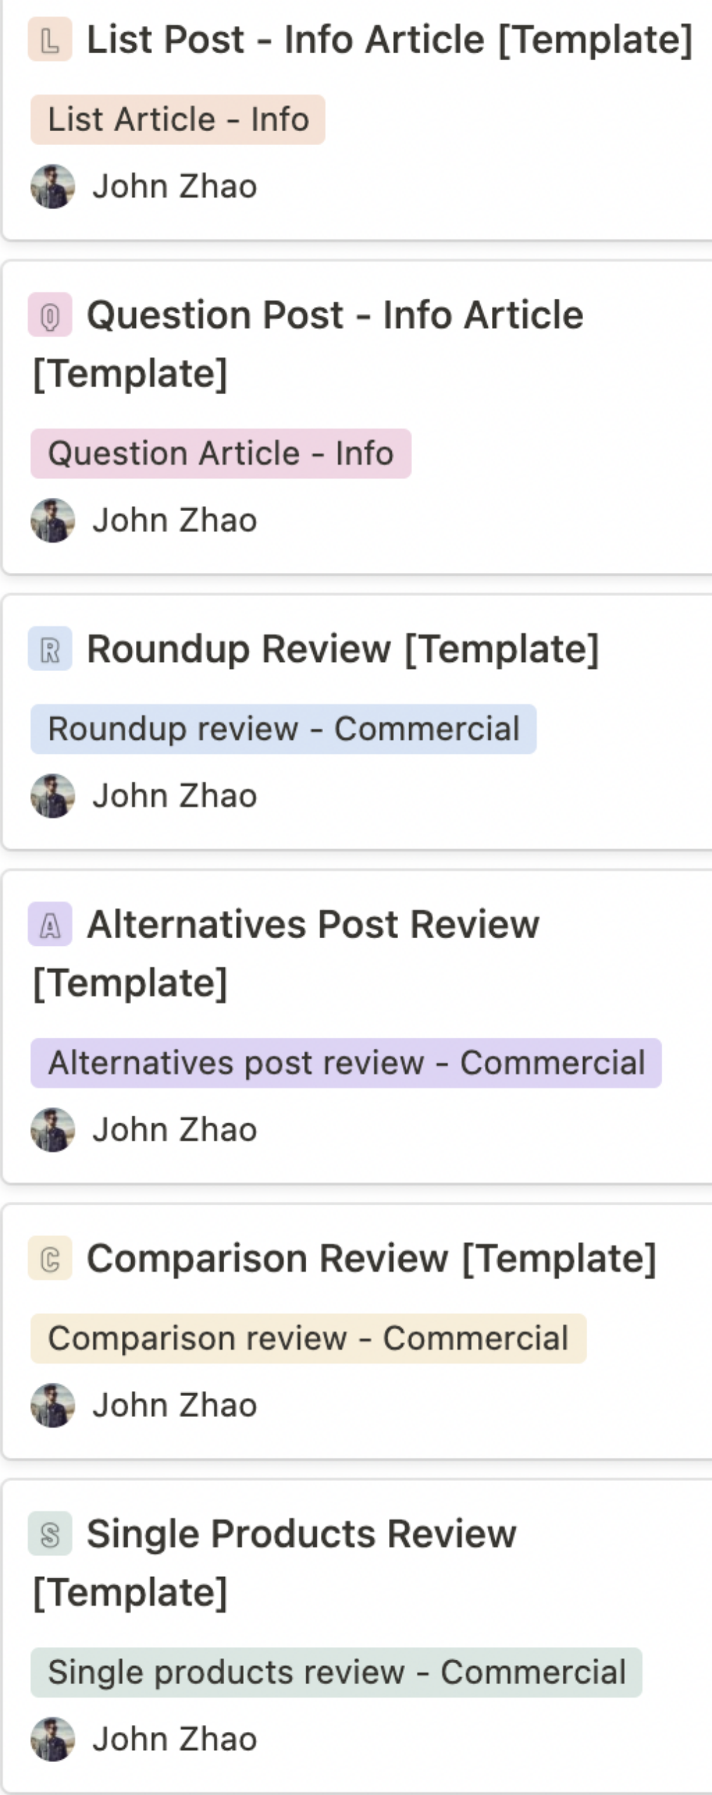712x1795 pixels.
Task: Click the R icon of Roundup Review card
Action: coord(50,649)
